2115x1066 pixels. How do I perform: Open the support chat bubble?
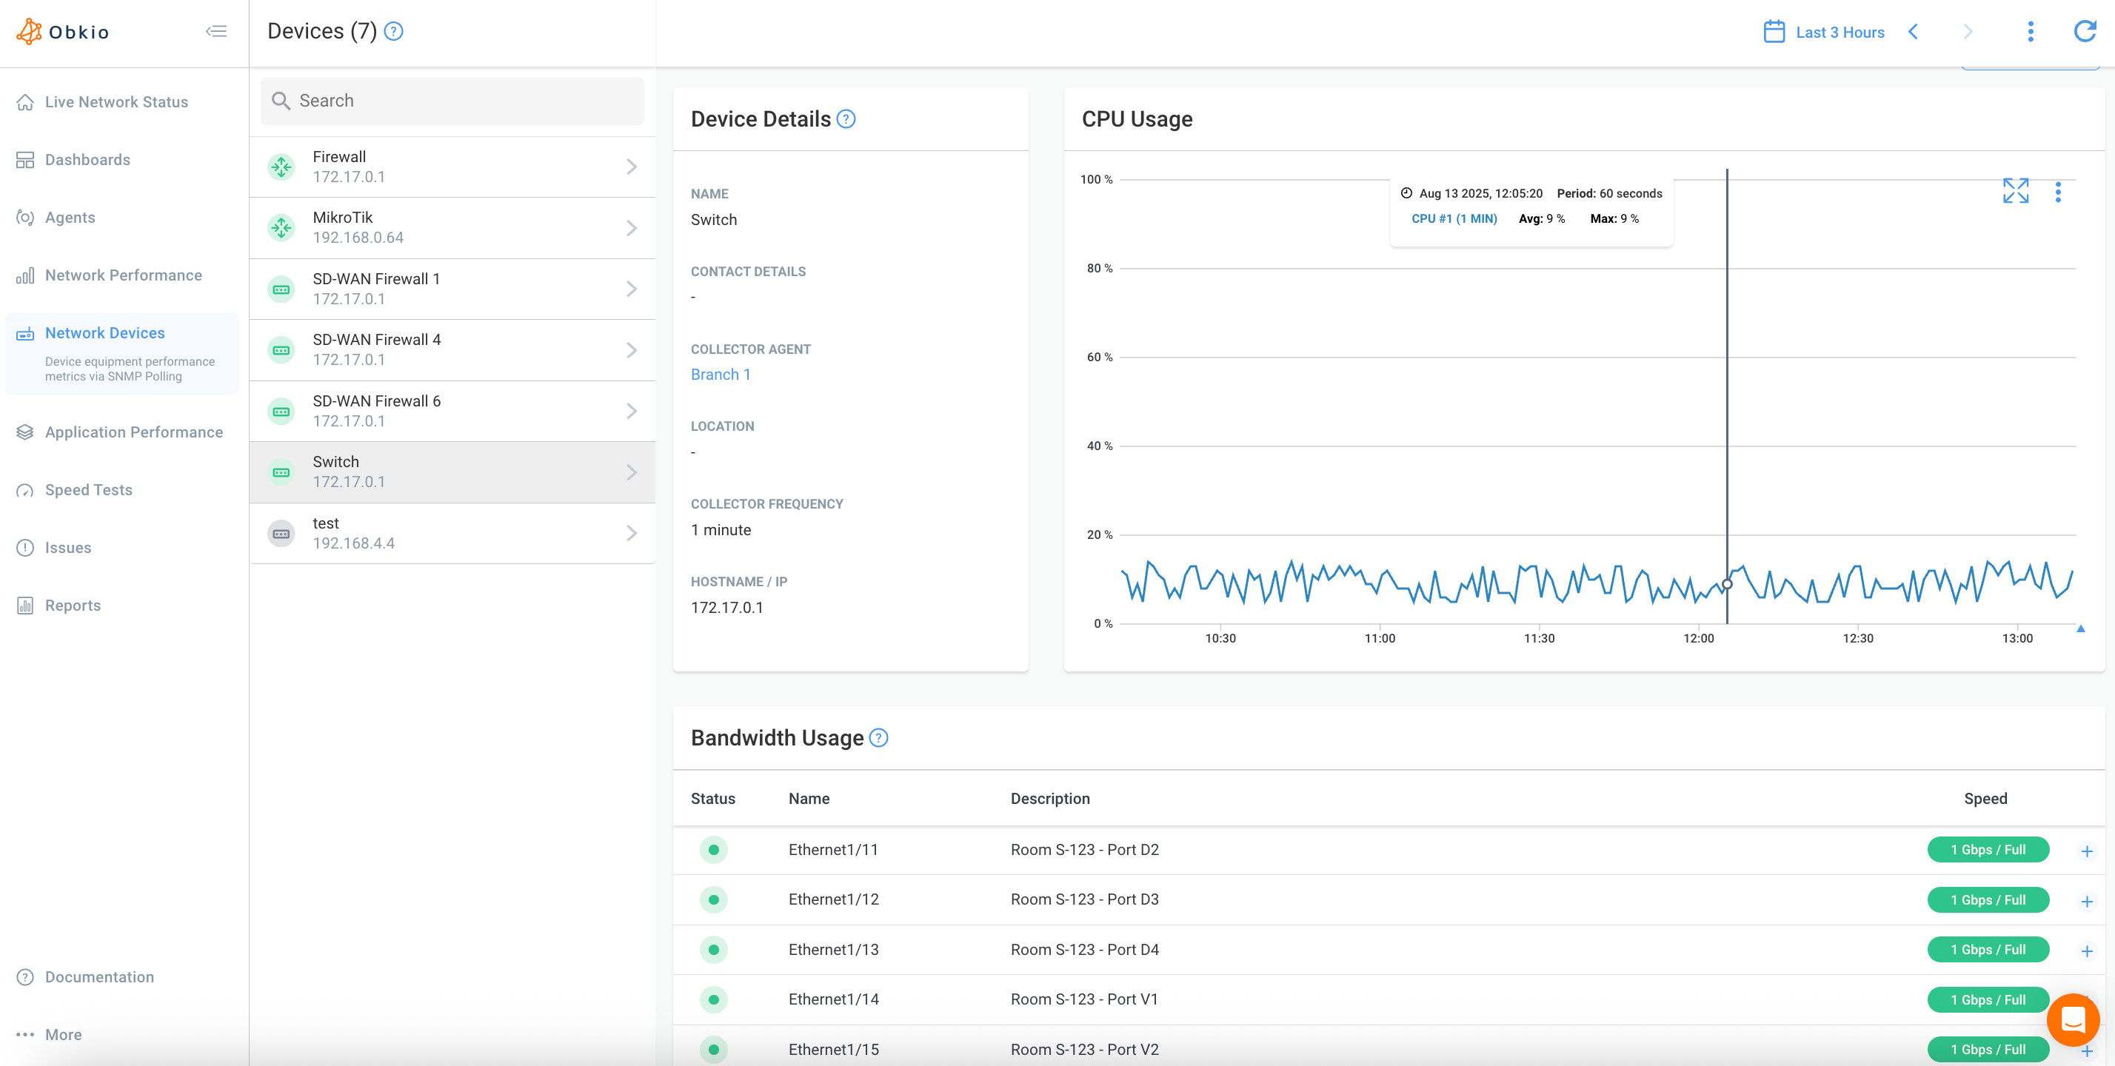(2072, 1019)
